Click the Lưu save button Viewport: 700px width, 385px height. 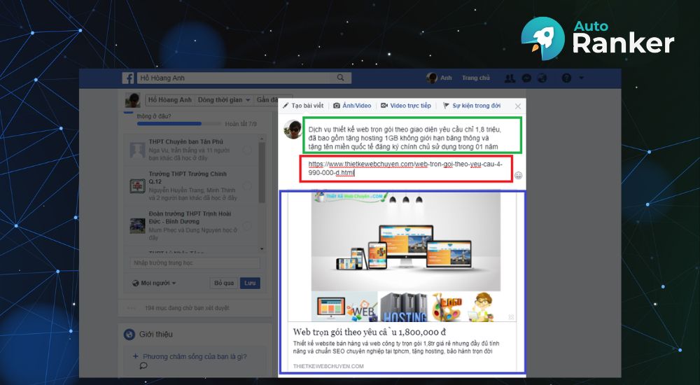(250, 283)
